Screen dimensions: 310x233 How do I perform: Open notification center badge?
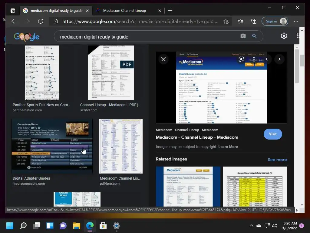coord(302,226)
